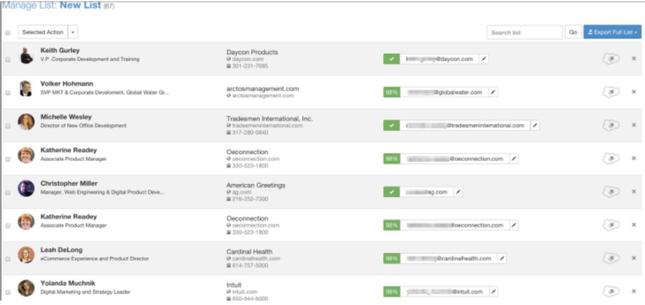This screenshot has height=305, width=645.
Task: Focus the Search list input field
Action: pyautogui.click(x=524, y=32)
